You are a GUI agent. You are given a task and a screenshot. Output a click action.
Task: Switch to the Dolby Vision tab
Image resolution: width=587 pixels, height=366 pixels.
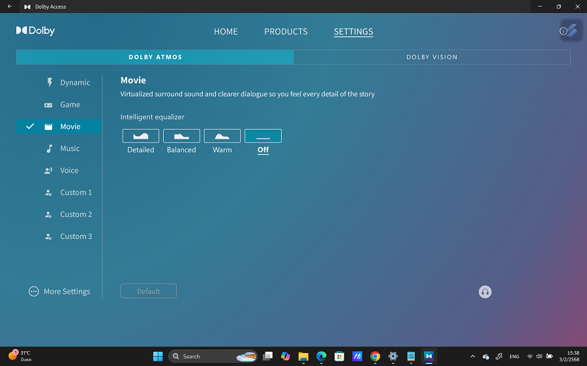pos(432,57)
